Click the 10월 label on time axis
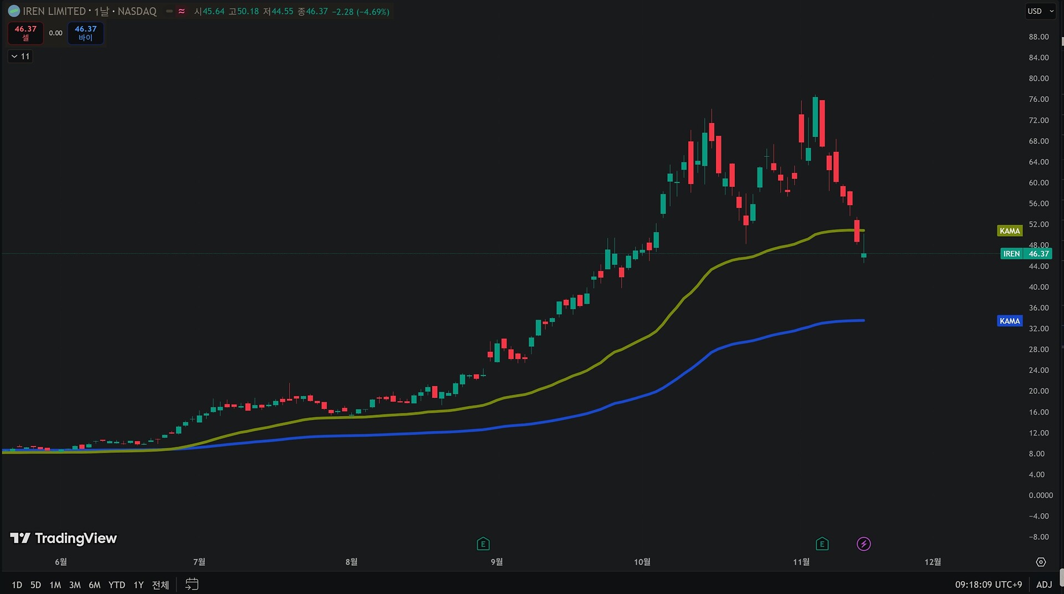 pyautogui.click(x=642, y=562)
